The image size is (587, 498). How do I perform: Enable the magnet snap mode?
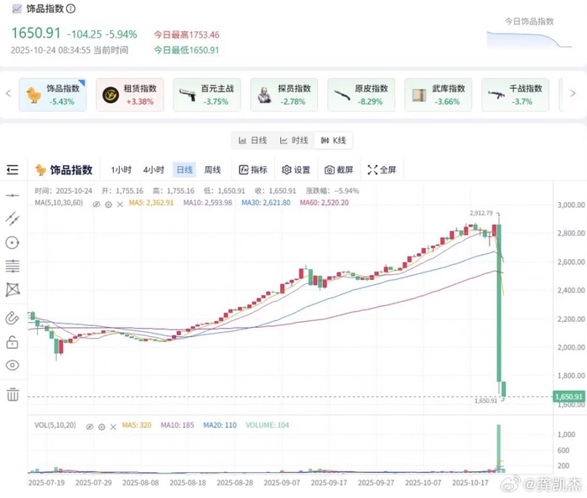(x=13, y=317)
